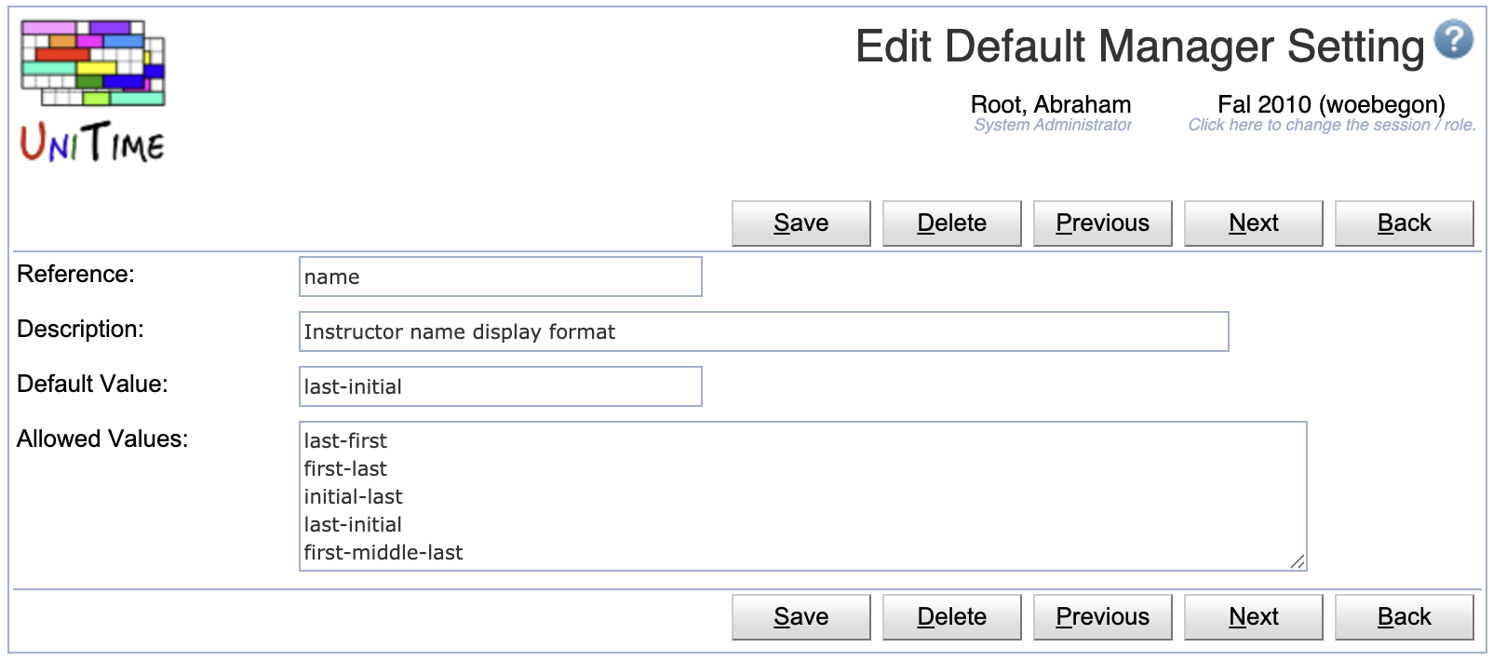The image size is (1493, 661).
Task: Click 'System Administrator' role text
Action: click(1053, 125)
